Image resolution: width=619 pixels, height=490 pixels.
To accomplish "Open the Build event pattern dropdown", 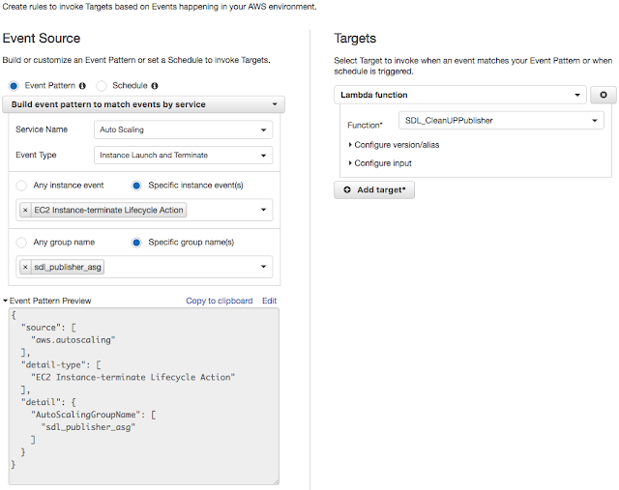I will point(144,104).
